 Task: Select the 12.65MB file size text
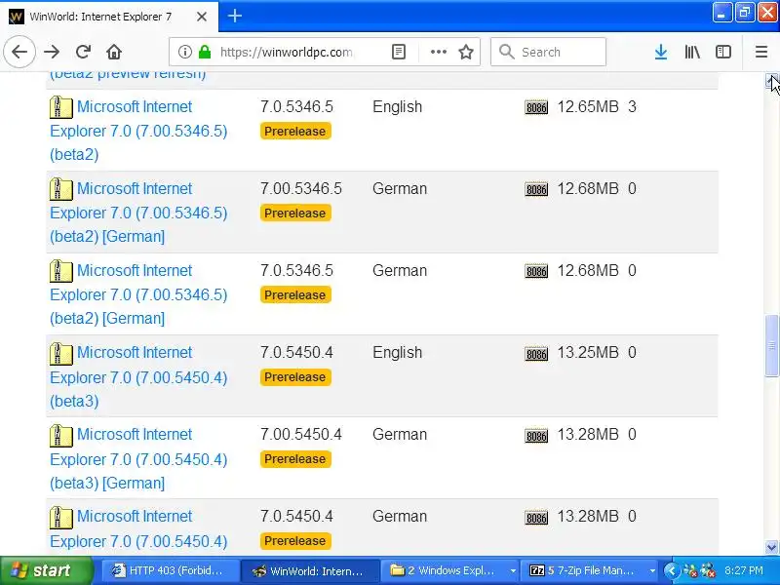point(588,106)
